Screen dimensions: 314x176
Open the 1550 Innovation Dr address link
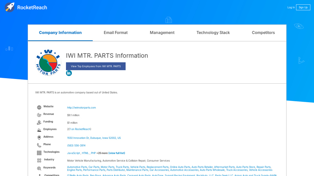pyautogui.click(x=94, y=138)
